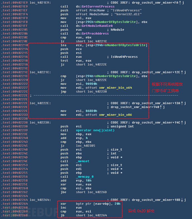The width and height of the screenshot is (192, 219).
Task: Select the _memcpy_0 call target
Action: 85,177
